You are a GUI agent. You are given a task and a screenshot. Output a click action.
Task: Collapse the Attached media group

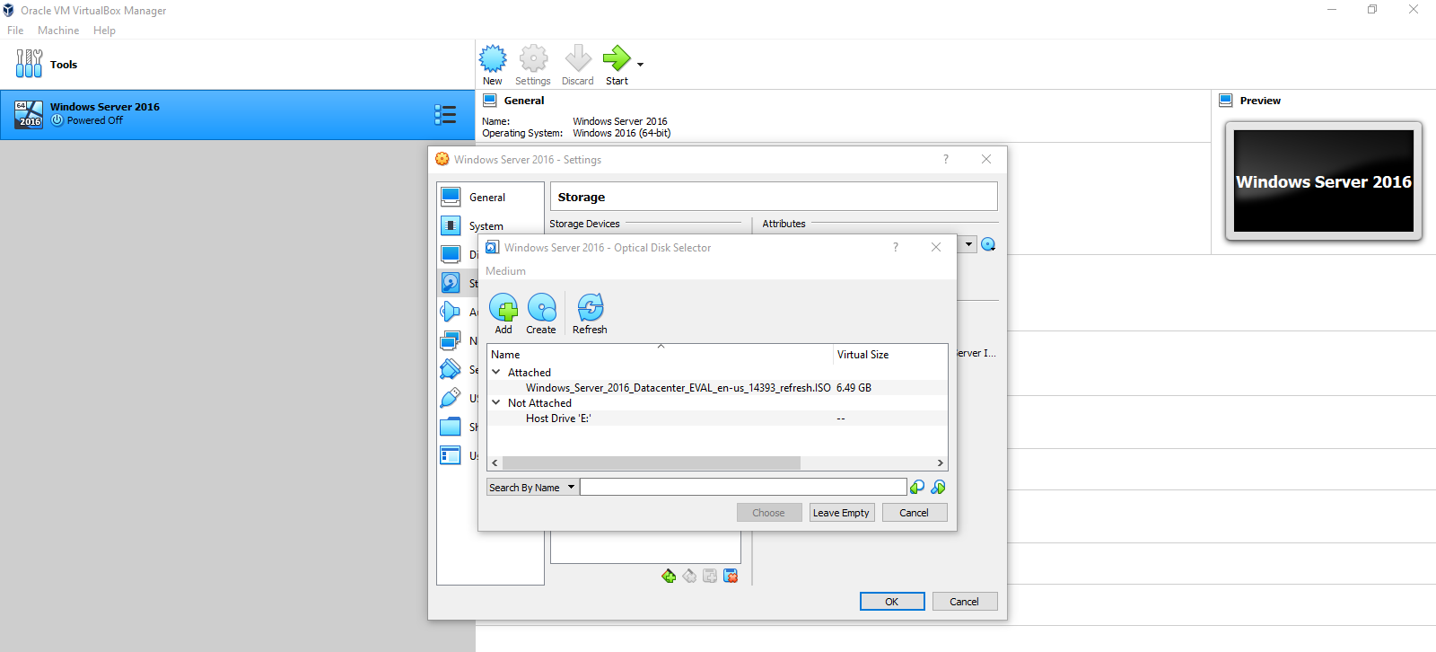pyautogui.click(x=495, y=372)
